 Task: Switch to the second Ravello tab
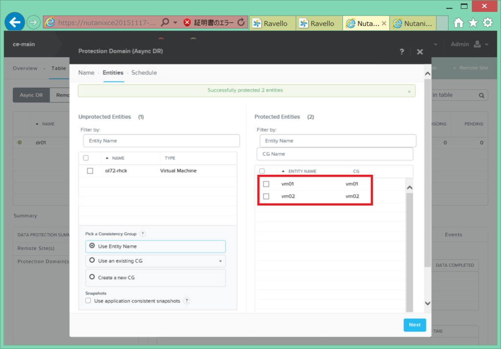click(x=319, y=23)
